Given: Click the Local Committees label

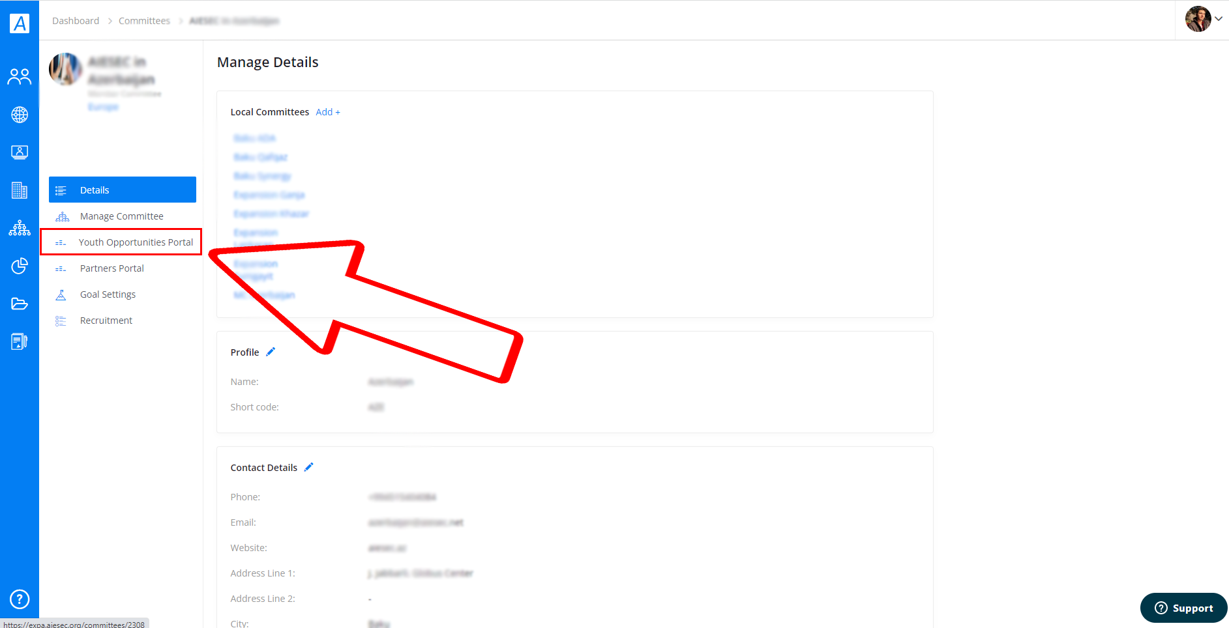Looking at the screenshot, I should pyautogui.click(x=270, y=112).
